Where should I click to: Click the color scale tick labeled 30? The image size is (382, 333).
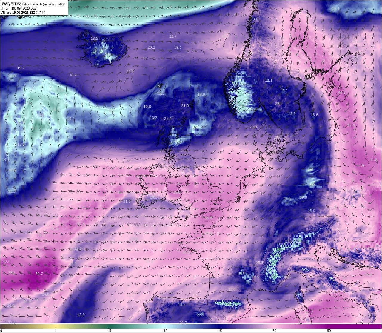(x=274, y=331)
